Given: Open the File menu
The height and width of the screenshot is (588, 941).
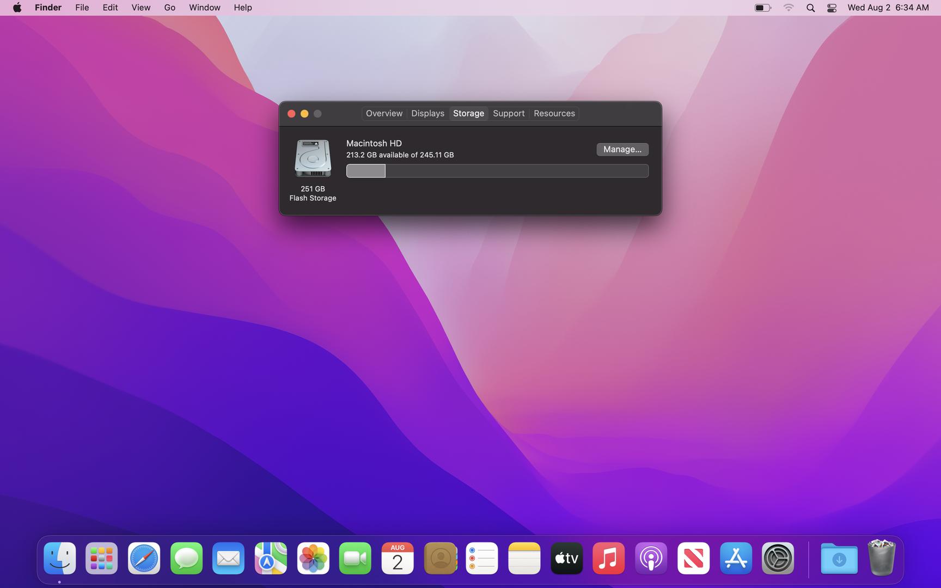Looking at the screenshot, I should tap(82, 8).
